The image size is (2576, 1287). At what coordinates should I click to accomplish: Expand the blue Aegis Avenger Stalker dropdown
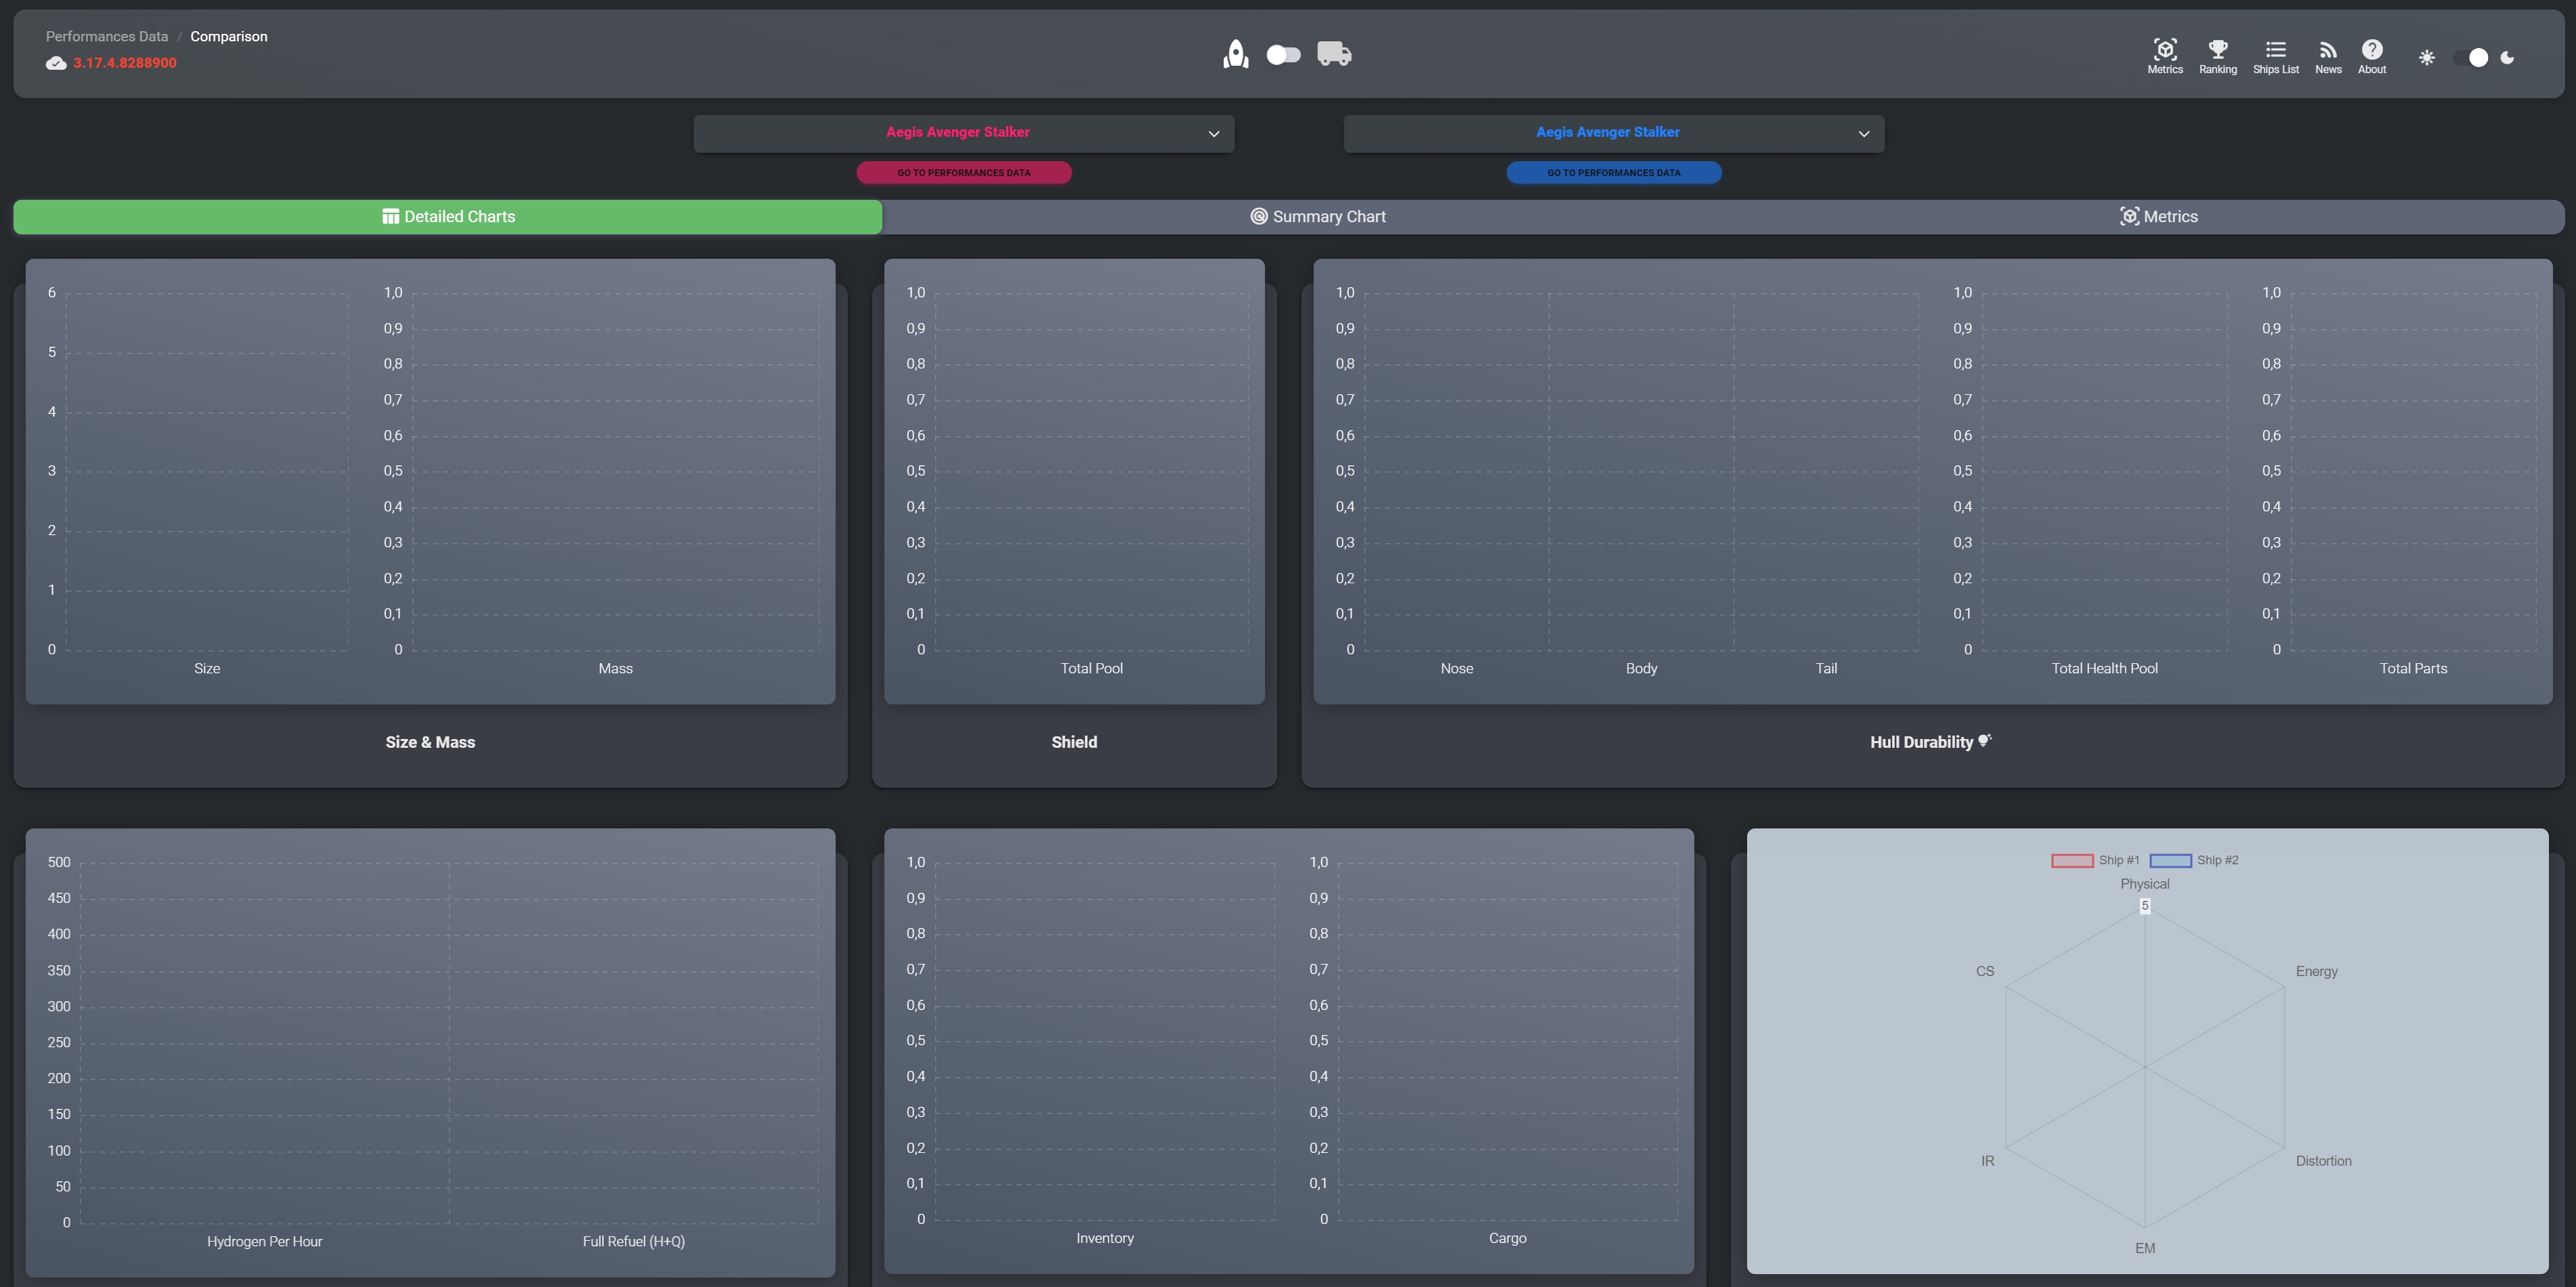(x=1613, y=133)
